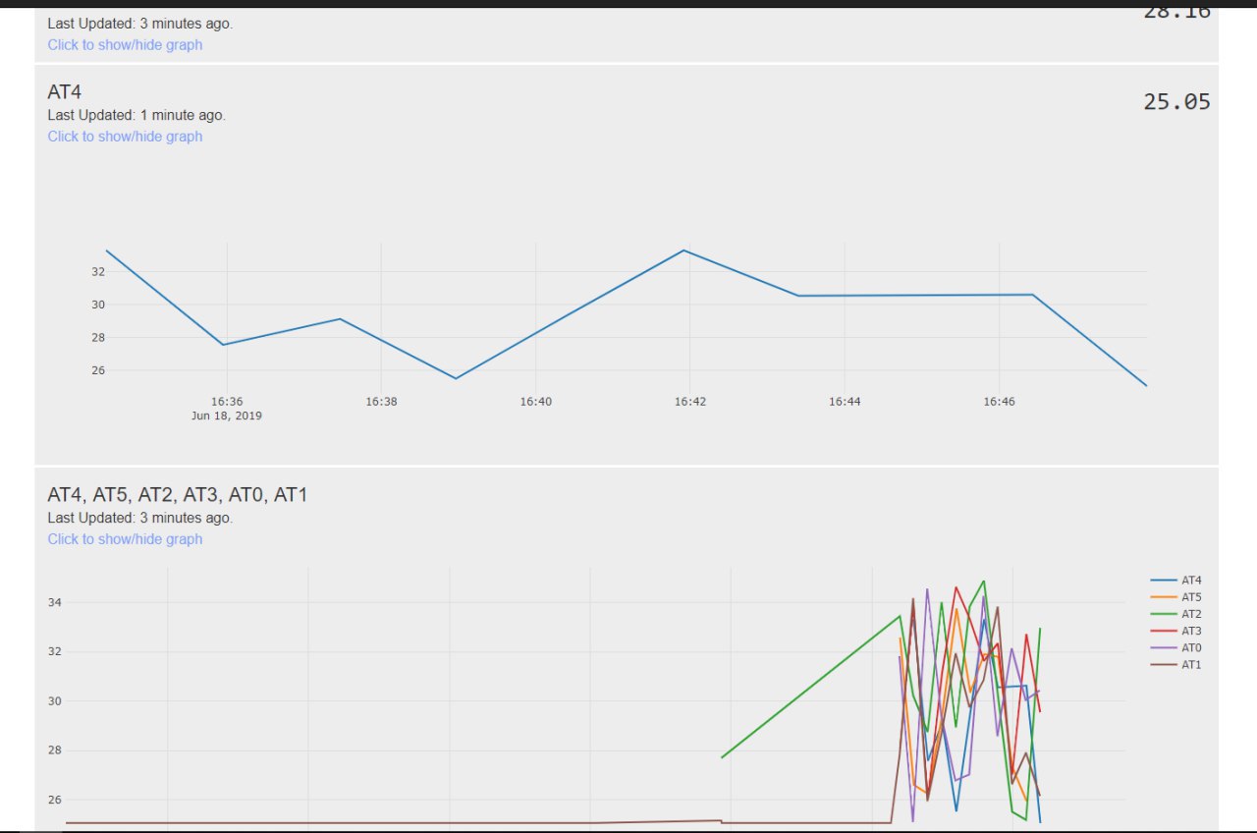Click the standalone AT4 panel heading
The width and height of the screenshot is (1257, 833).
(65, 91)
